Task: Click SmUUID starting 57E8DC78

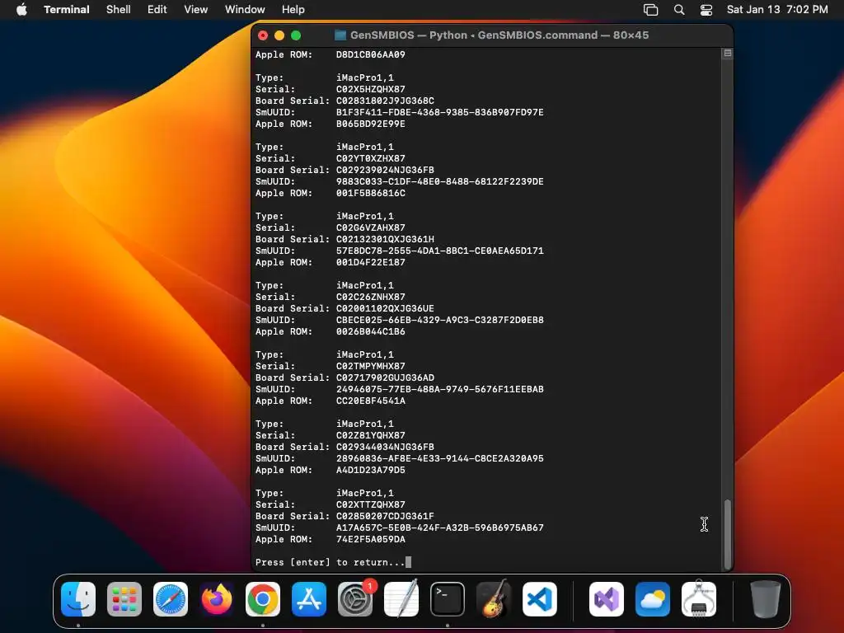Action: 440,251
